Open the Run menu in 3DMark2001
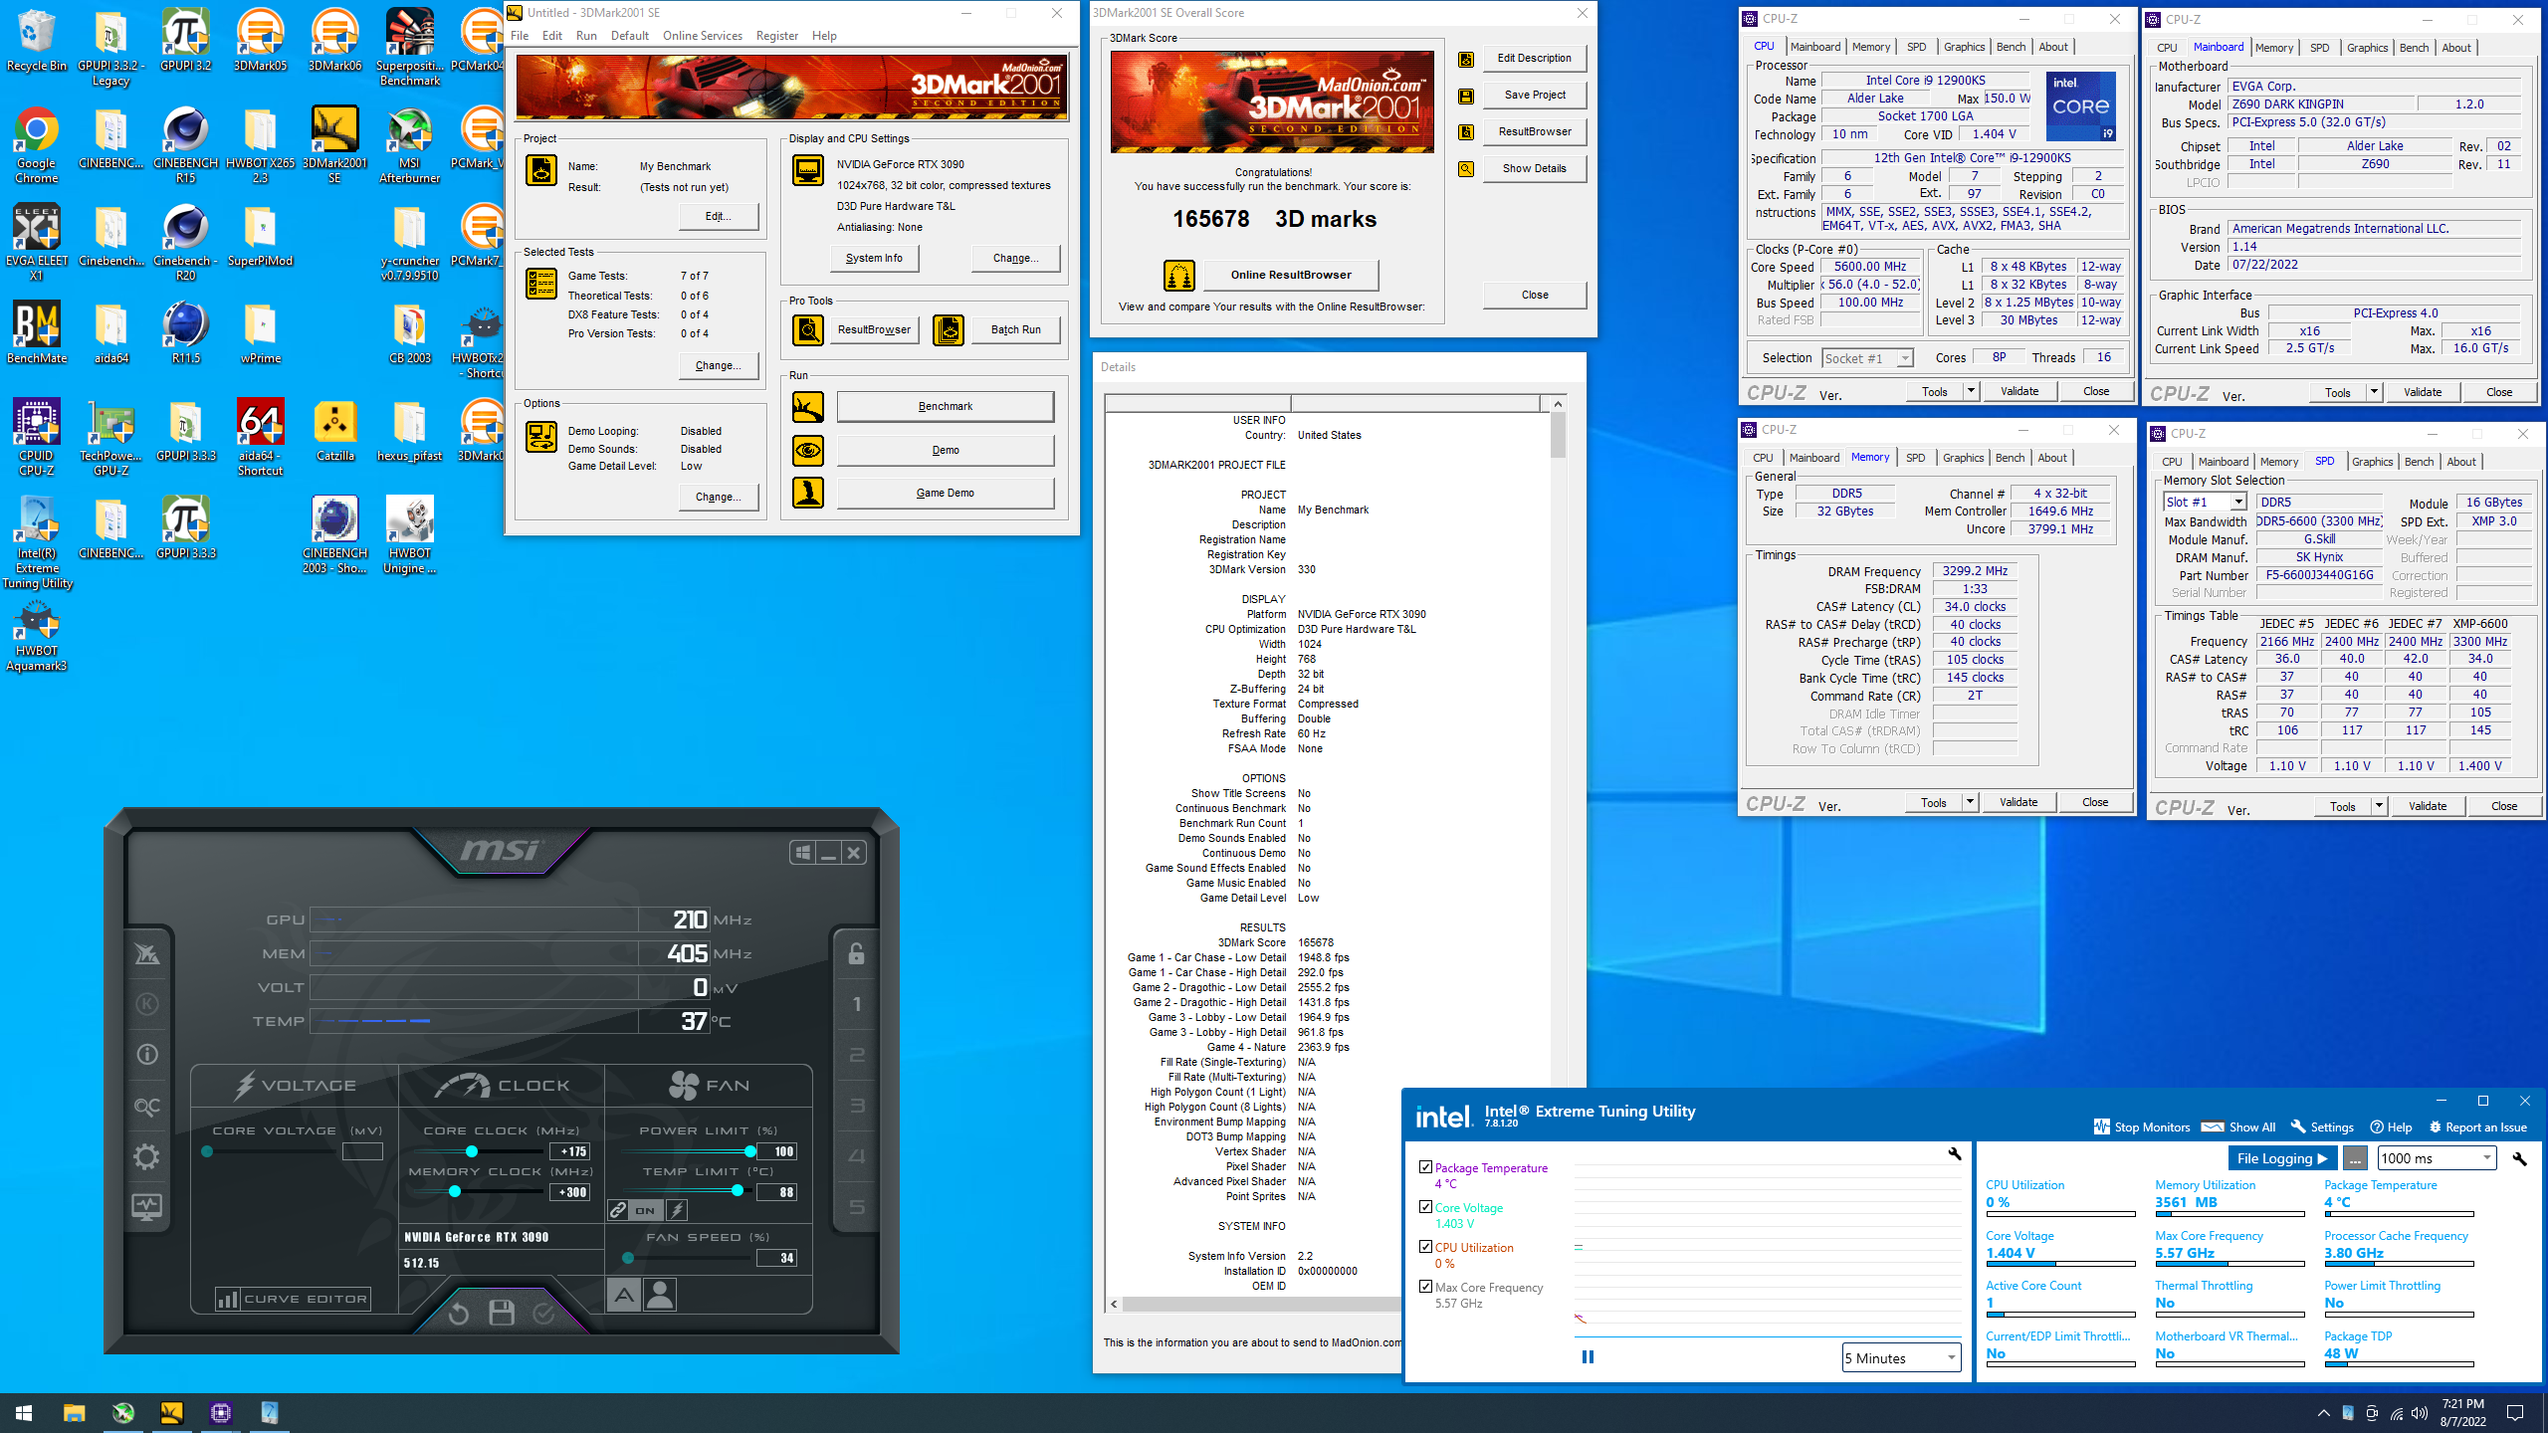The height and width of the screenshot is (1433, 2548). 586,36
